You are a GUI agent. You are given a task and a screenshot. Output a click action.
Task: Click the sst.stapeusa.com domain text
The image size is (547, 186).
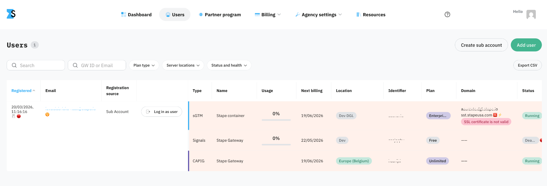[x=476, y=115]
